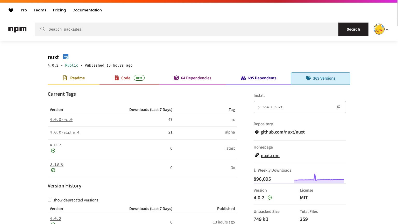
Task: Click the npm logo
Action: coord(17,29)
